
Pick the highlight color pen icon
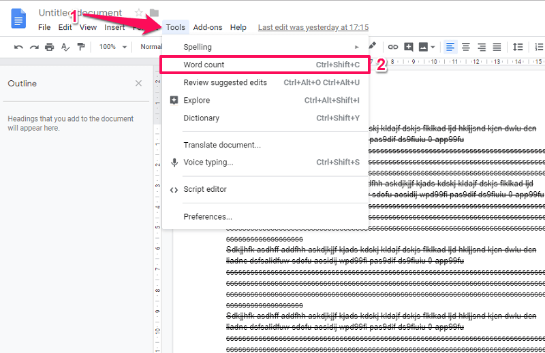[x=372, y=46]
